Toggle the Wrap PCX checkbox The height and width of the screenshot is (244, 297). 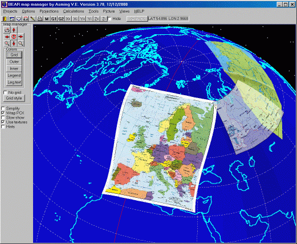pos(3,113)
